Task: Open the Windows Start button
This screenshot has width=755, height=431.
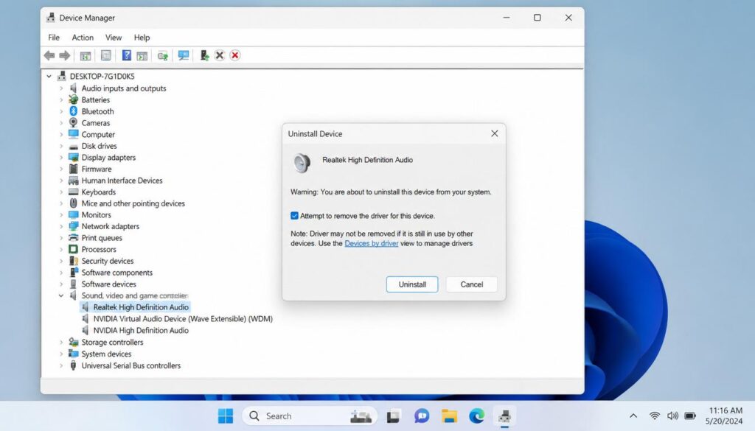Action: (226, 416)
